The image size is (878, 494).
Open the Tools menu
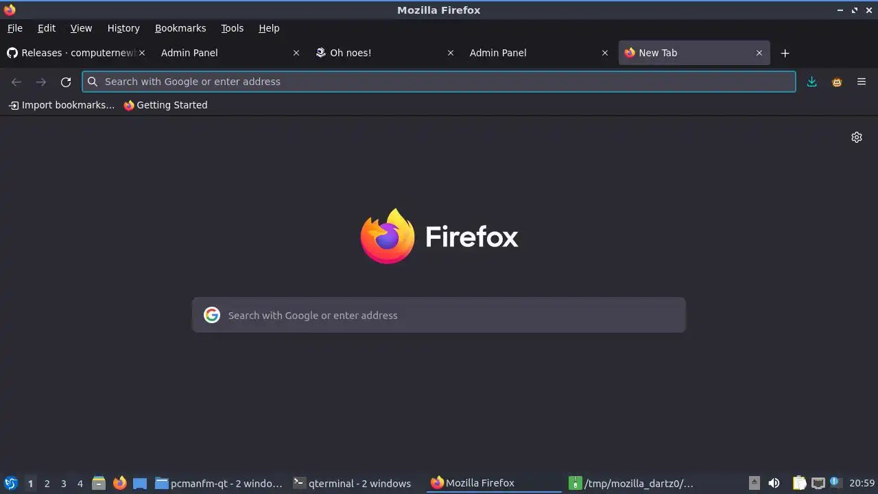[233, 28]
